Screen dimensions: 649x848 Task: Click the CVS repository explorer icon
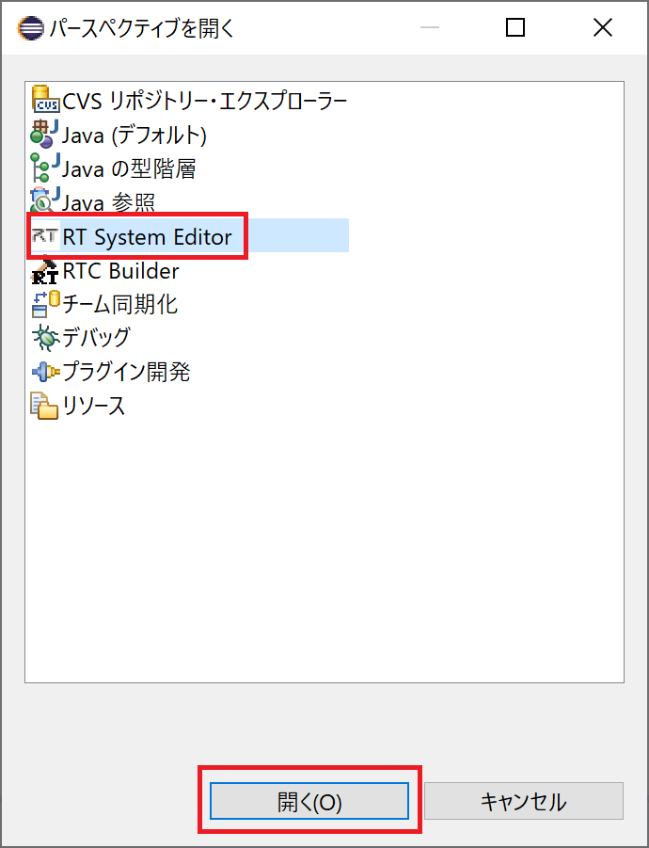pyautogui.click(x=45, y=101)
